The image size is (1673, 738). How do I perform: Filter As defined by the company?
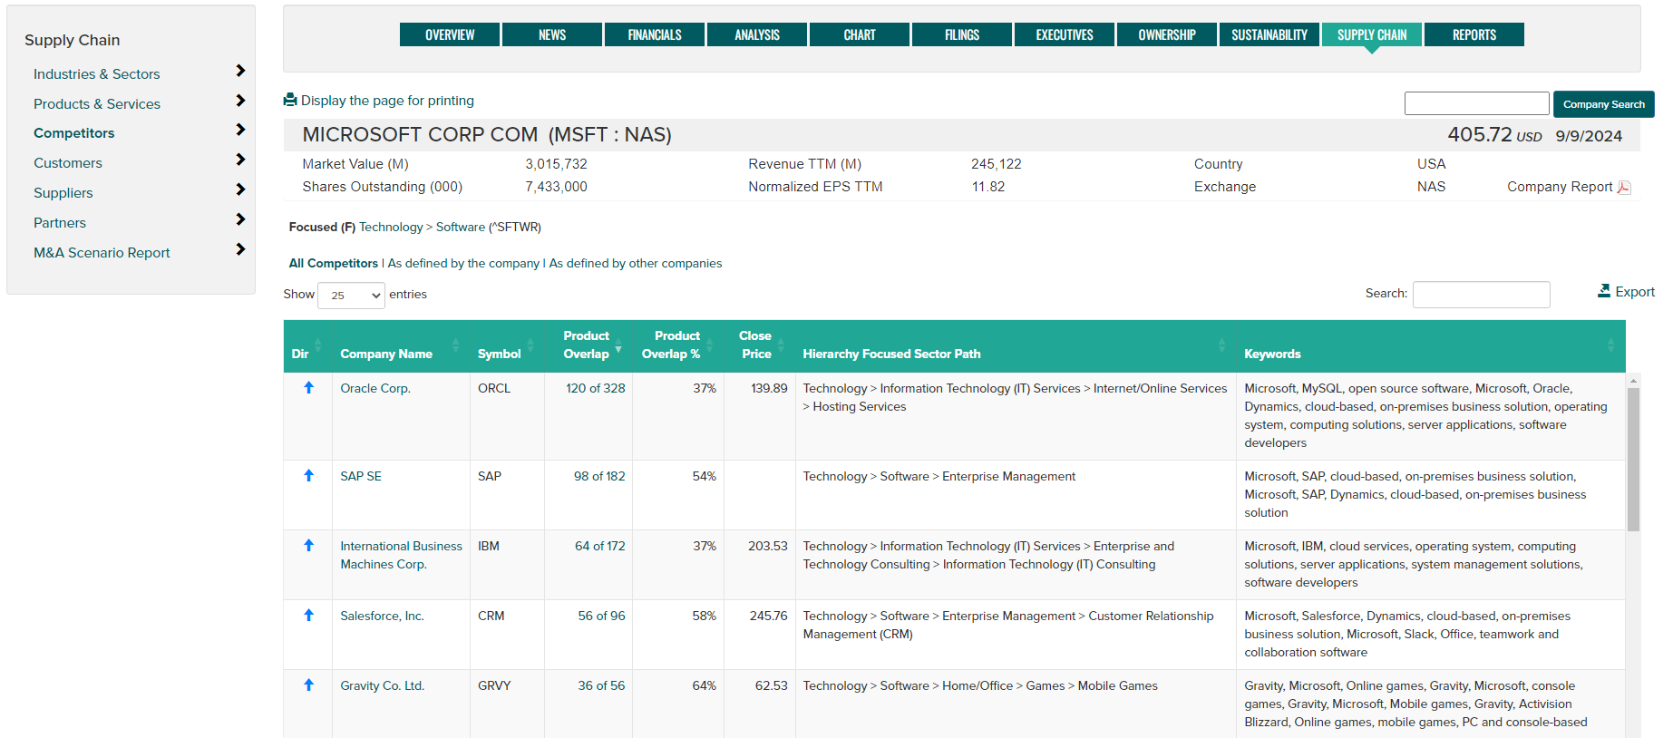463,263
